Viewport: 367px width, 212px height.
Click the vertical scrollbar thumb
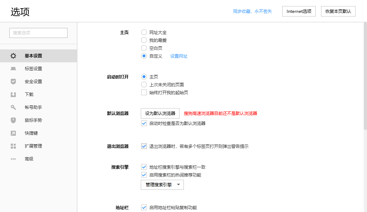pos(365,76)
